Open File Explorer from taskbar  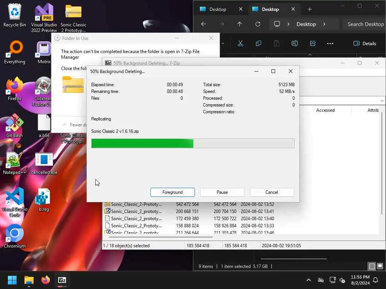pos(29,280)
